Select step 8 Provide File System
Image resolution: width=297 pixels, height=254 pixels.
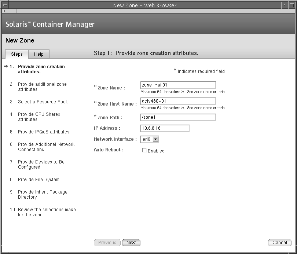coord(38,180)
